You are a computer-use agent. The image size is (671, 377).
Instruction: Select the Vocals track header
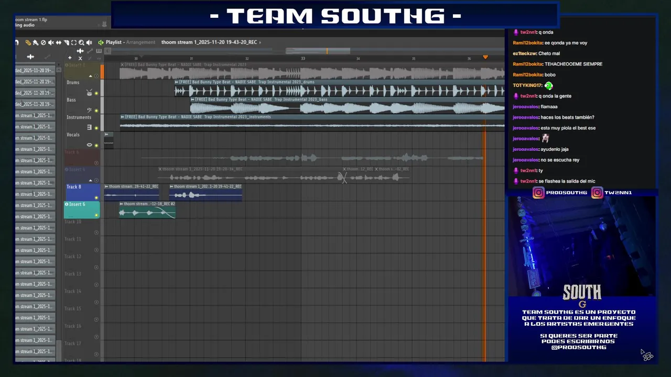82,140
